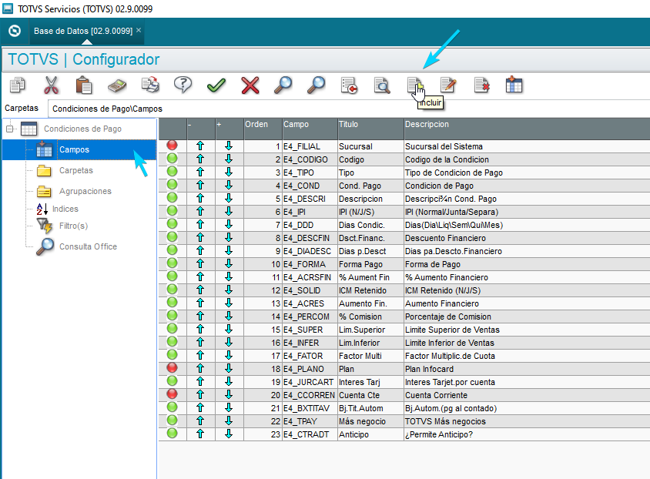Image resolution: width=650 pixels, height=479 pixels.
Task: Click the Cut scissors icon
Action: pyautogui.click(x=51, y=85)
